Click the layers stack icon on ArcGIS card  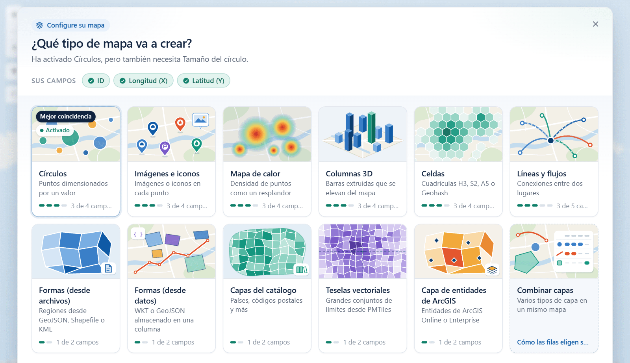point(492,270)
